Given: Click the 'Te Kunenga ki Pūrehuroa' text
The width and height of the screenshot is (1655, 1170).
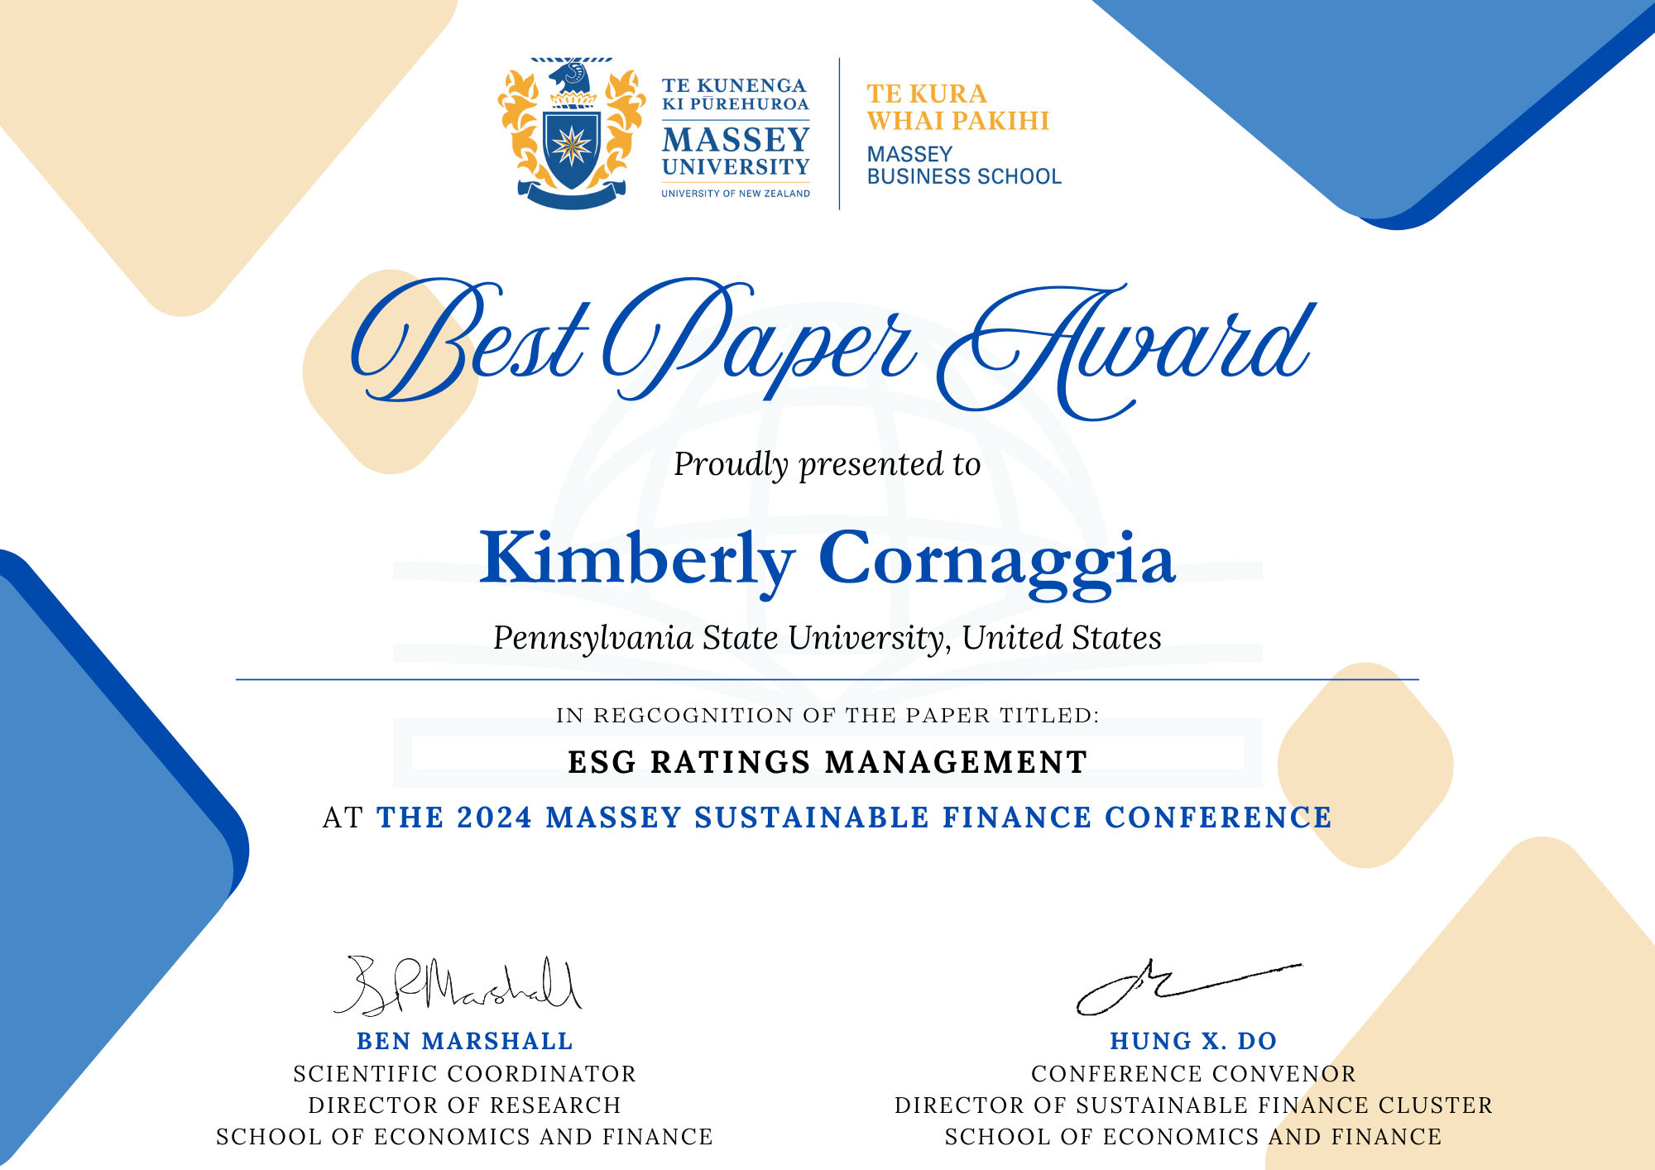Looking at the screenshot, I should point(735,94).
